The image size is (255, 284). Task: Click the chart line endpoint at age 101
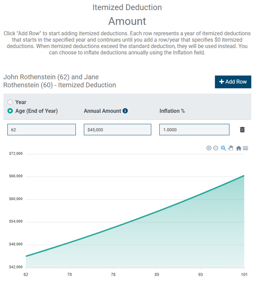pyautogui.click(x=244, y=175)
